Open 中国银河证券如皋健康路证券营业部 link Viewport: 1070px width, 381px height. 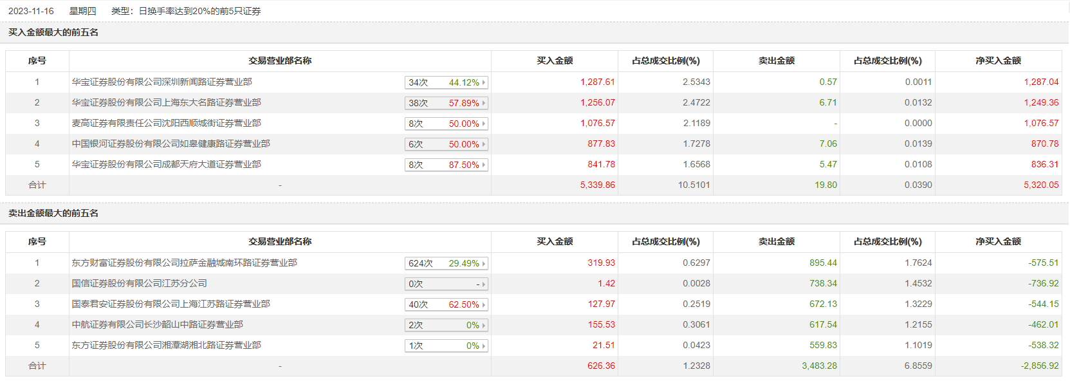tap(171, 144)
